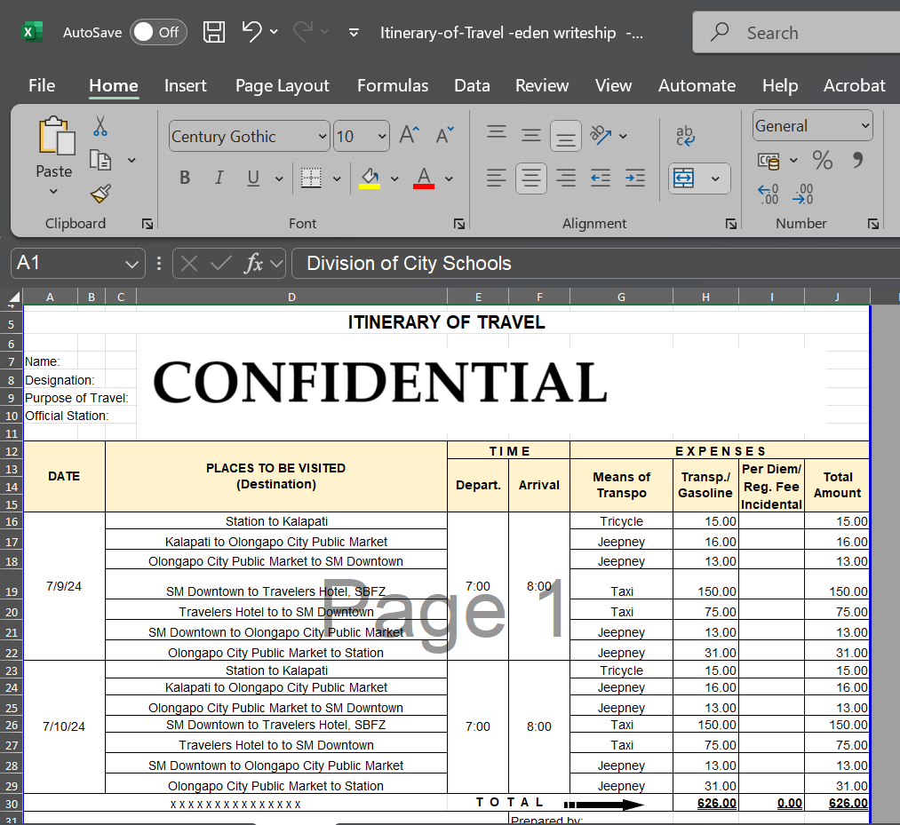
Task: Toggle Italic formatting
Action: click(x=219, y=178)
